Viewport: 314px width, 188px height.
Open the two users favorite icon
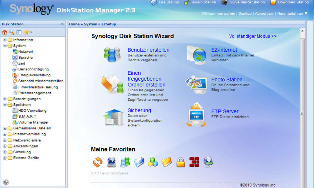[x=125, y=162]
